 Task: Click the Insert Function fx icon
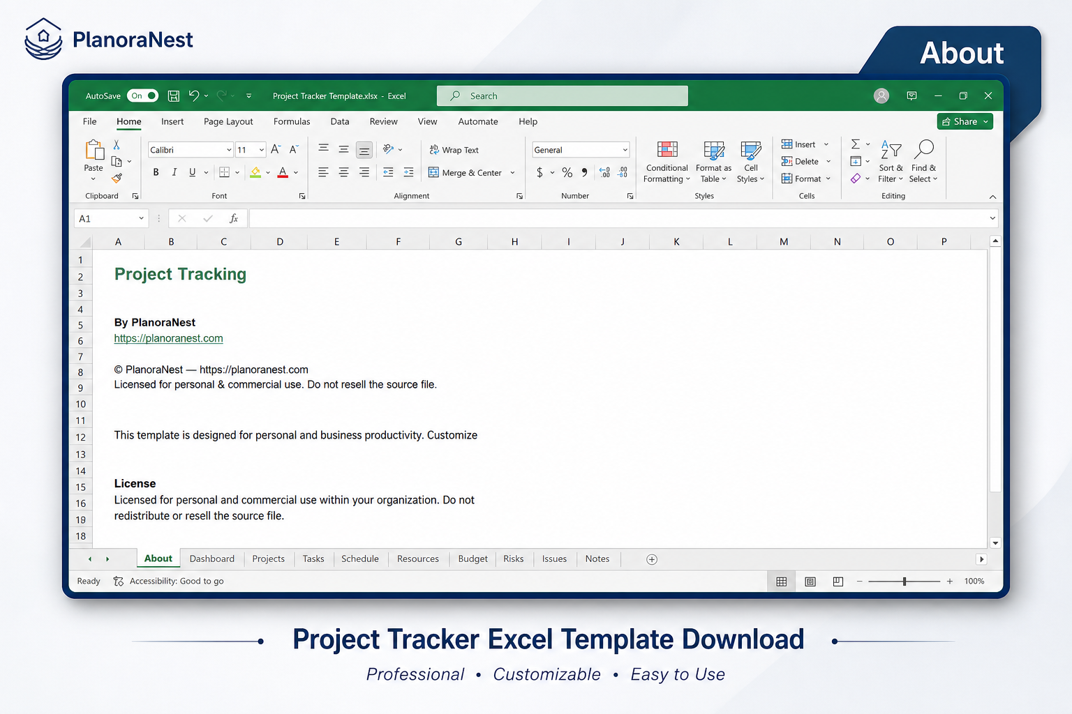click(x=234, y=218)
